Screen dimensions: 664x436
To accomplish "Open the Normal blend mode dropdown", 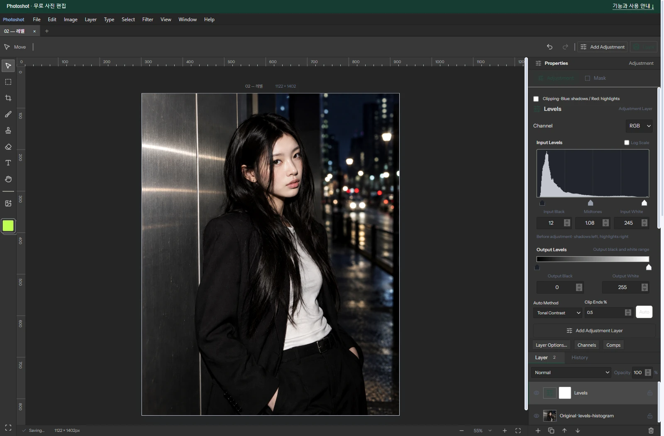I will [x=571, y=372].
